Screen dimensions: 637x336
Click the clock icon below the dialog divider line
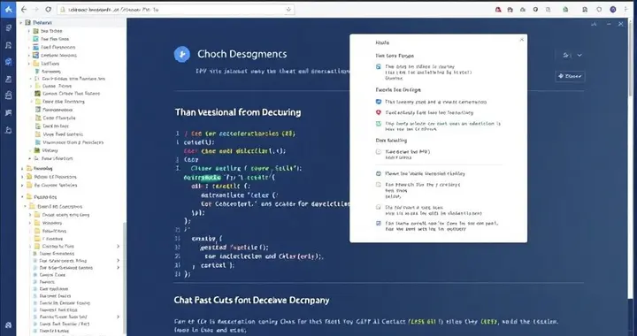coord(379,173)
